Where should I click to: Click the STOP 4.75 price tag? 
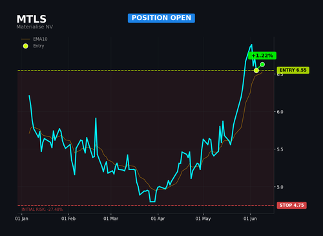(292, 205)
